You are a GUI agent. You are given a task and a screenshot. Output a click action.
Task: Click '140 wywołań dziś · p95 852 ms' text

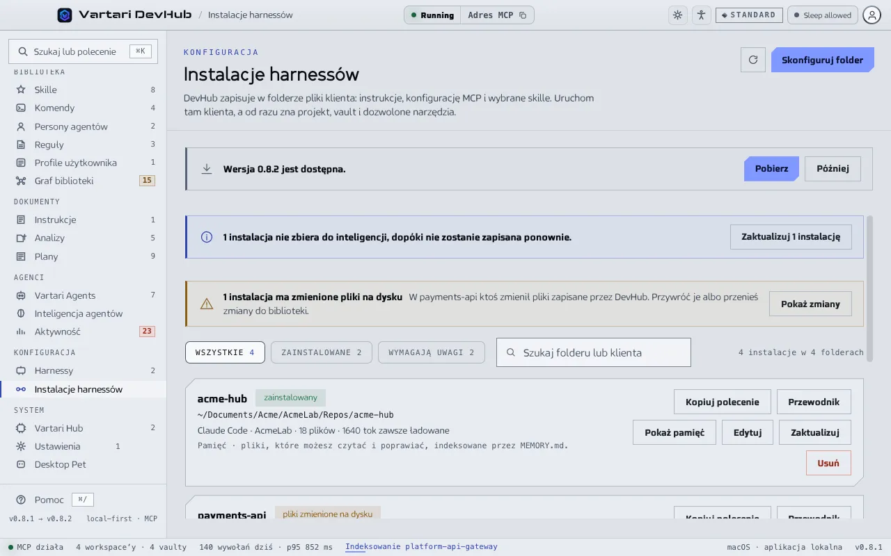266,547
